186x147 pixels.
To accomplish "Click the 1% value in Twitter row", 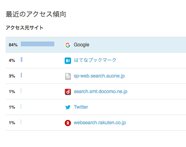I will [12, 107].
